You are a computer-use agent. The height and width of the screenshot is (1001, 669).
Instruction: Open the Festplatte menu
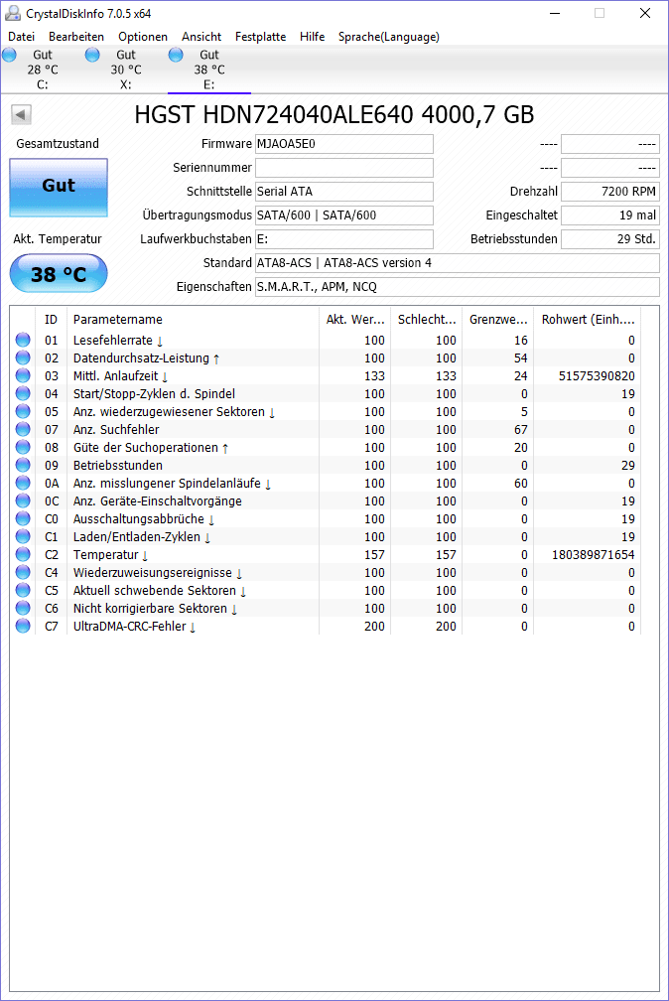(x=260, y=37)
